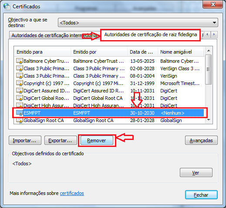Viewport: 226px width, 208px height.
Task: Click the 30-10-2030 expiry date cell
Action: click(x=142, y=113)
